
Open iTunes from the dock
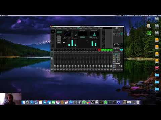[x=58, y=102]
